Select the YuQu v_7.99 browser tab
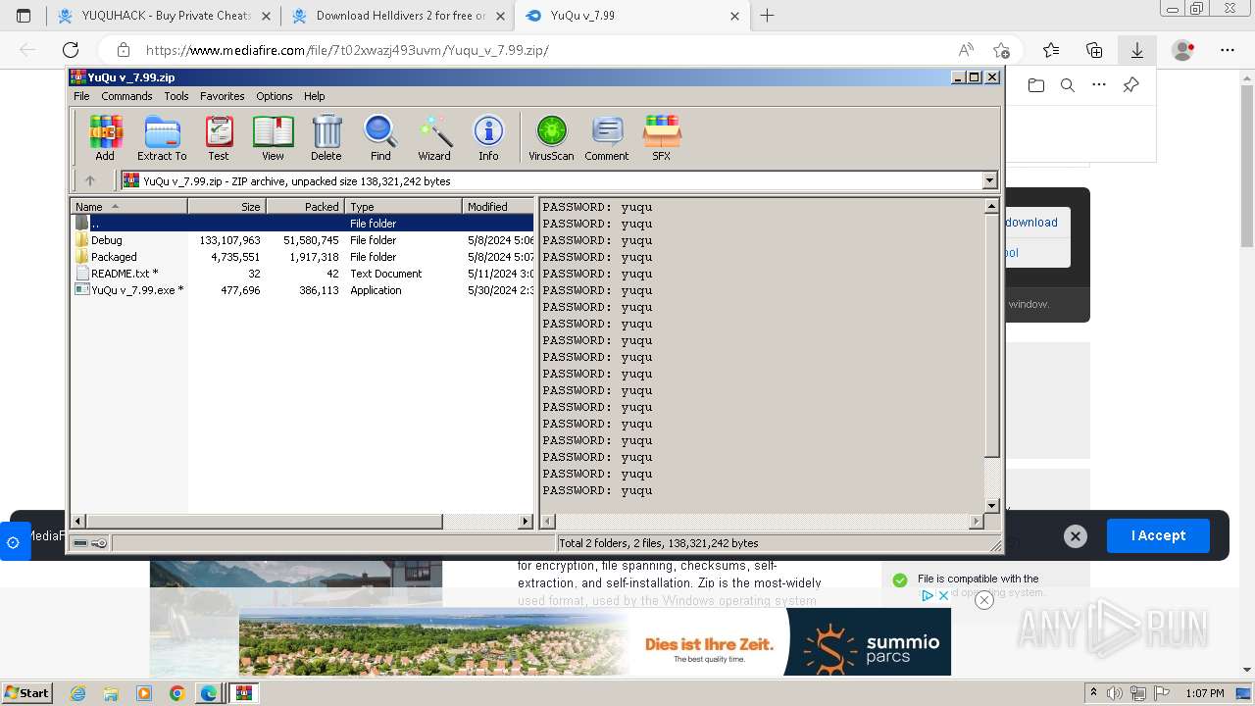 (x=632, y=16)
